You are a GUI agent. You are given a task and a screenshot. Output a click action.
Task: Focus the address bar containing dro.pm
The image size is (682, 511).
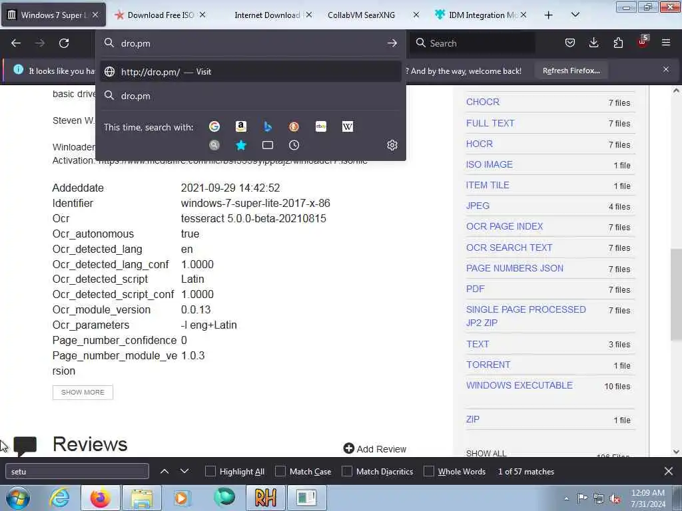(250, 43)
